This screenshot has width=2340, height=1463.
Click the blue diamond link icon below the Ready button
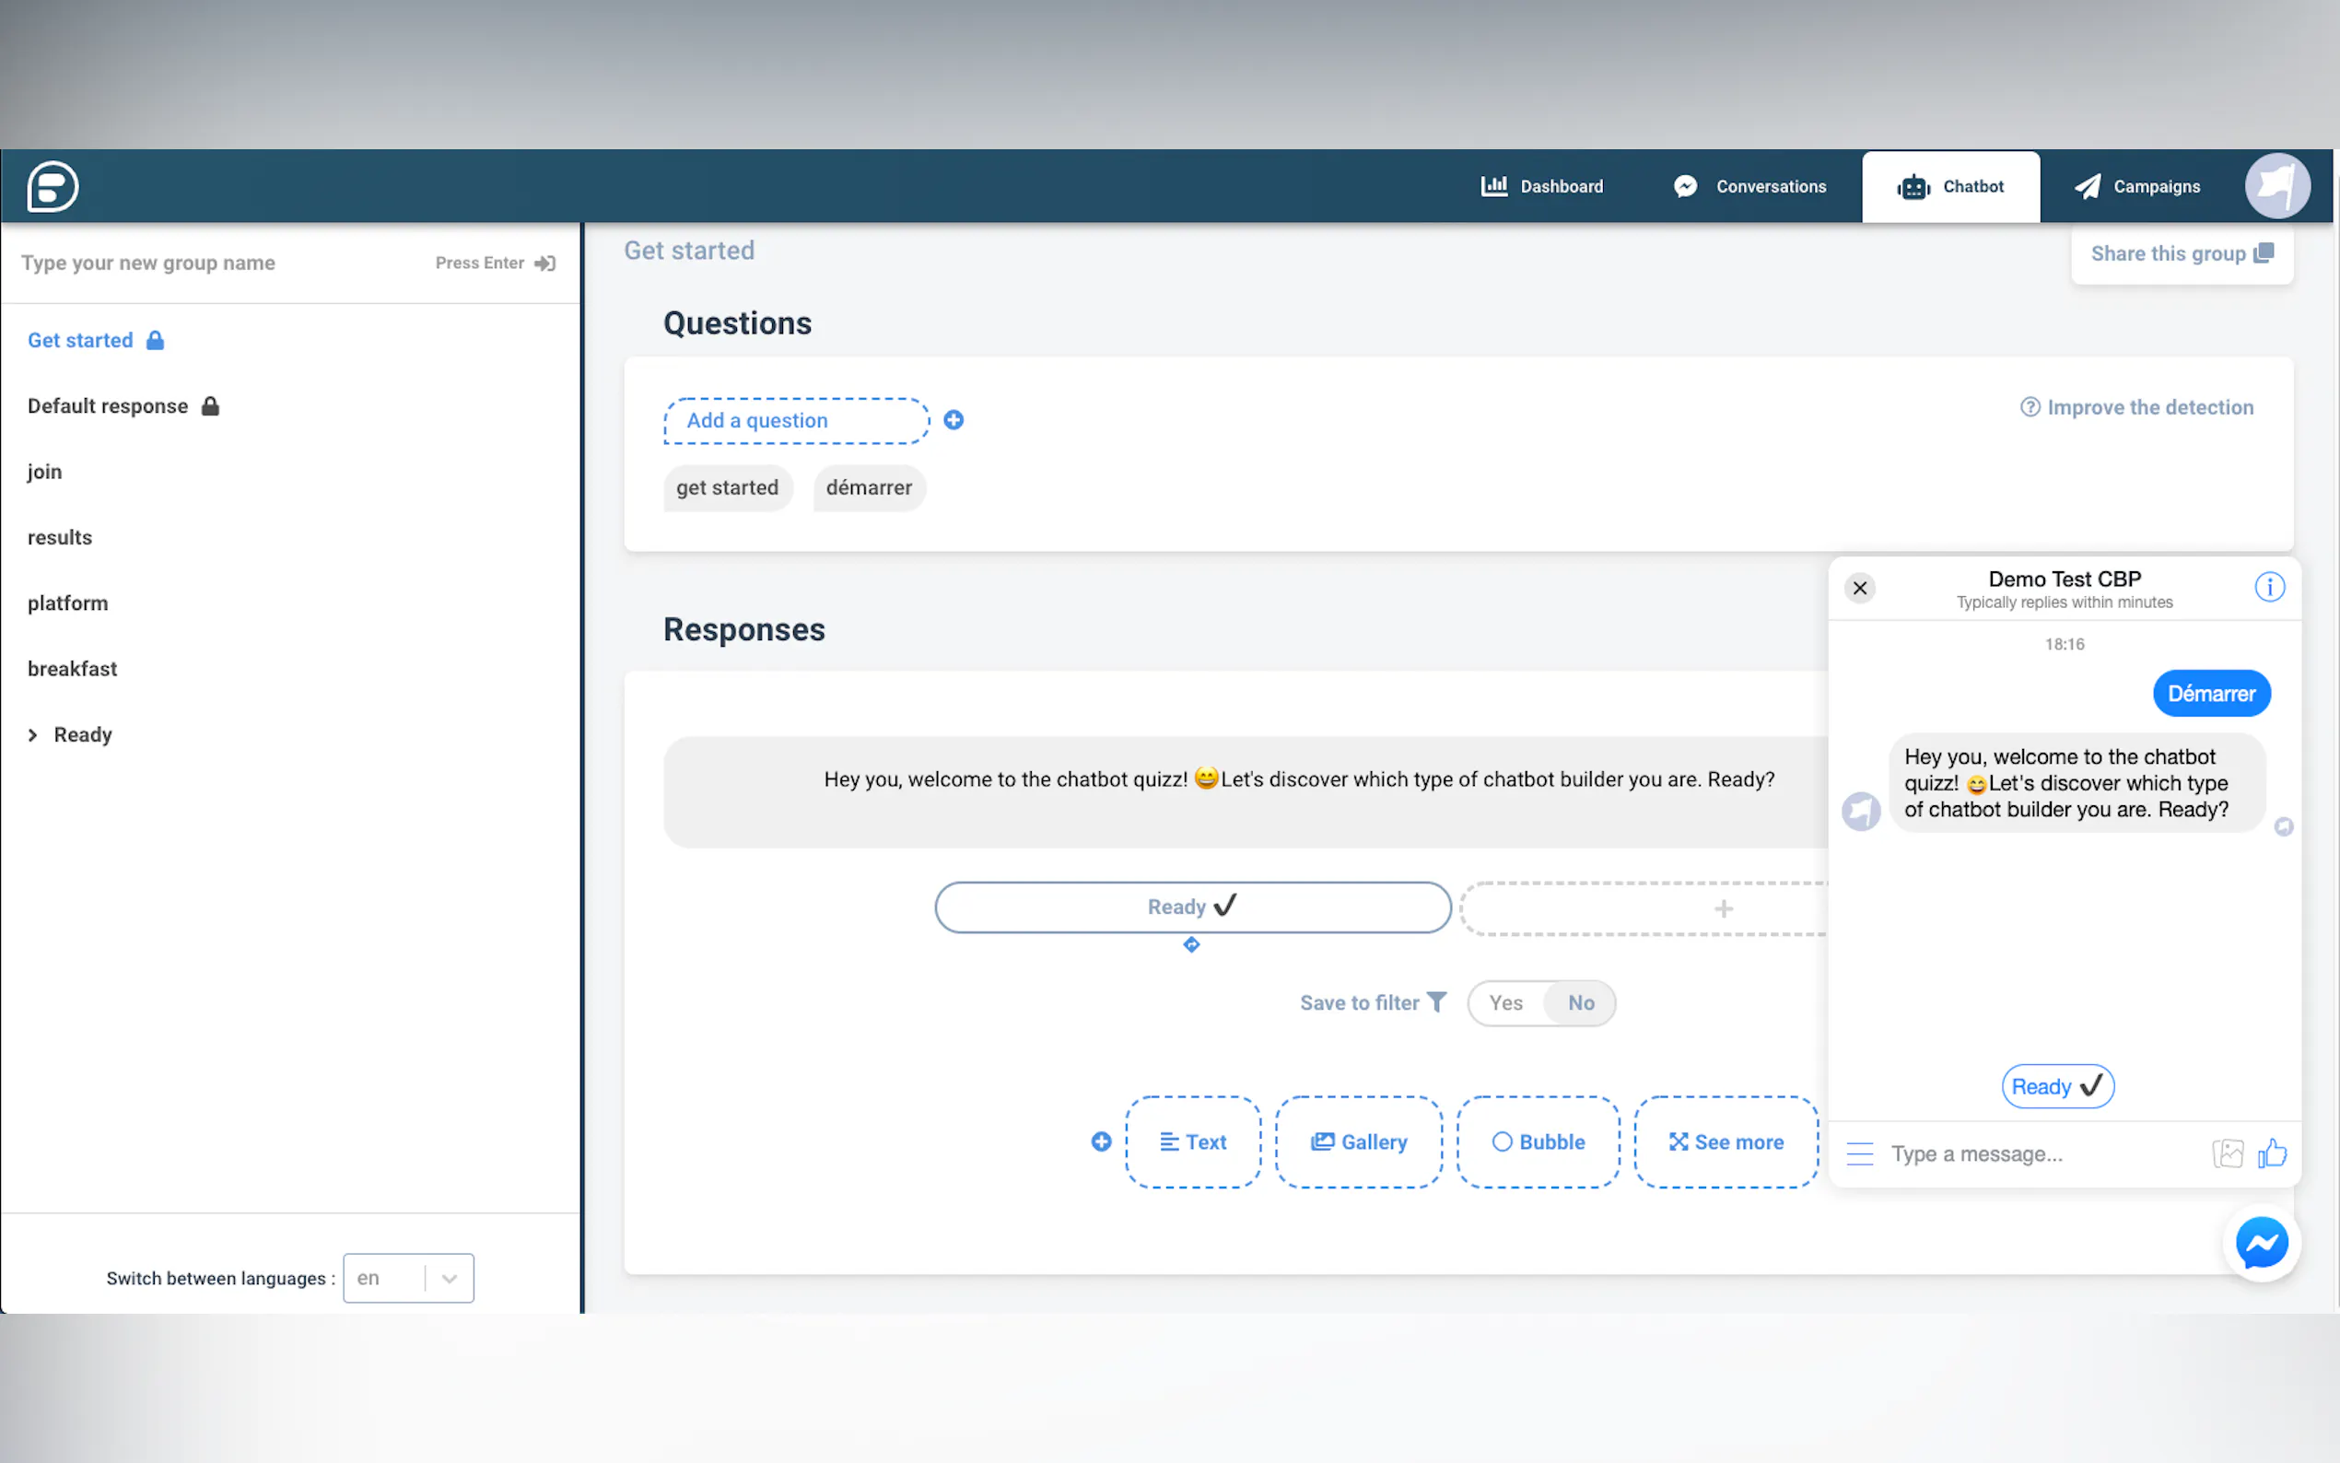pos(1191,944)
